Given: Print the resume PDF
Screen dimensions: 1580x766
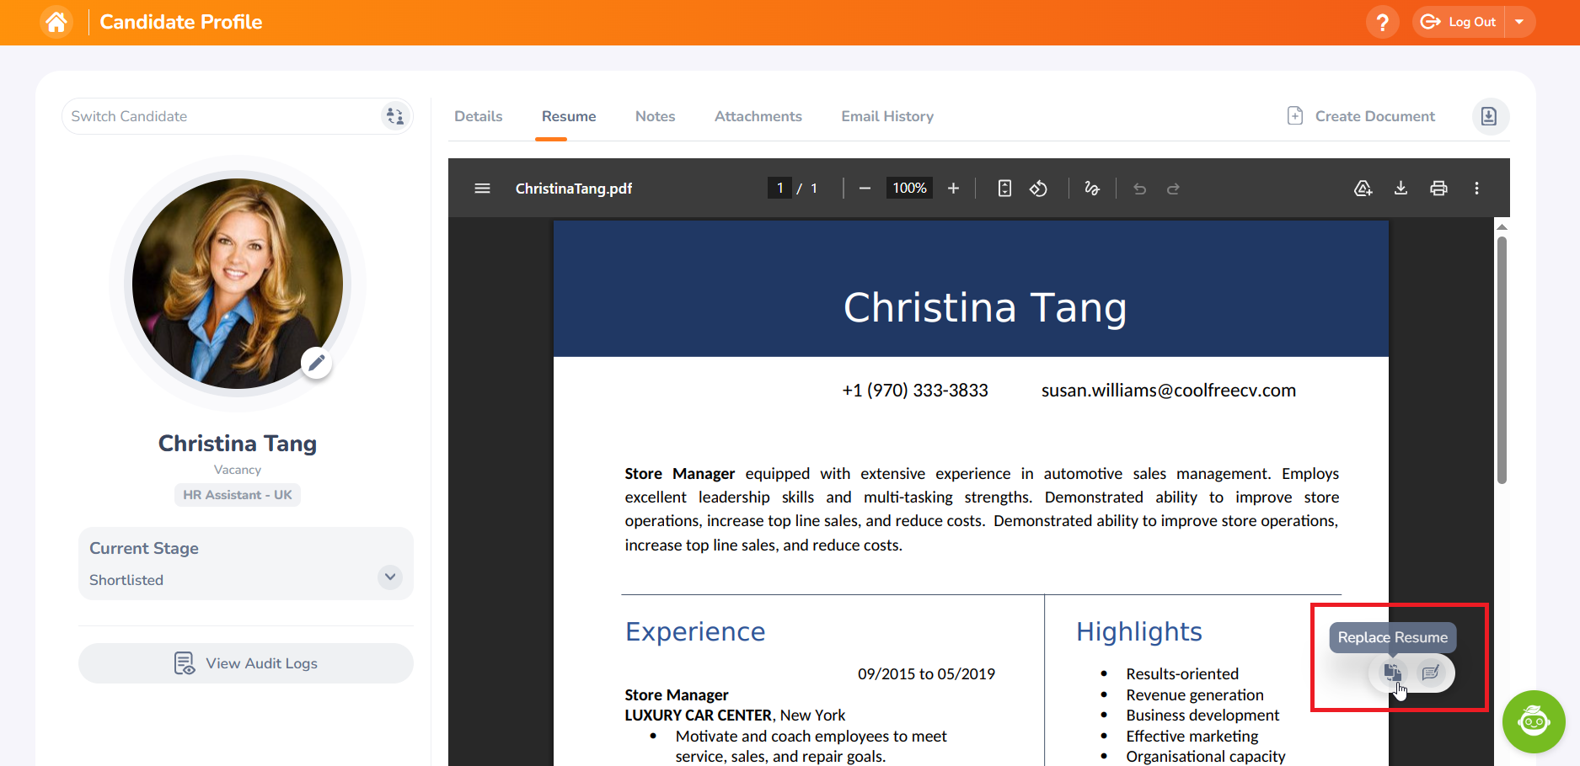Looking at the screenshot, I should pos(1438,189).
